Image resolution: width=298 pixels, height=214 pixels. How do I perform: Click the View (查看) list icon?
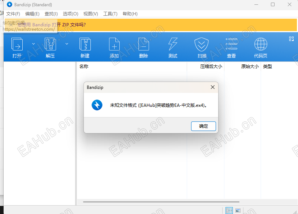point(231,44)
